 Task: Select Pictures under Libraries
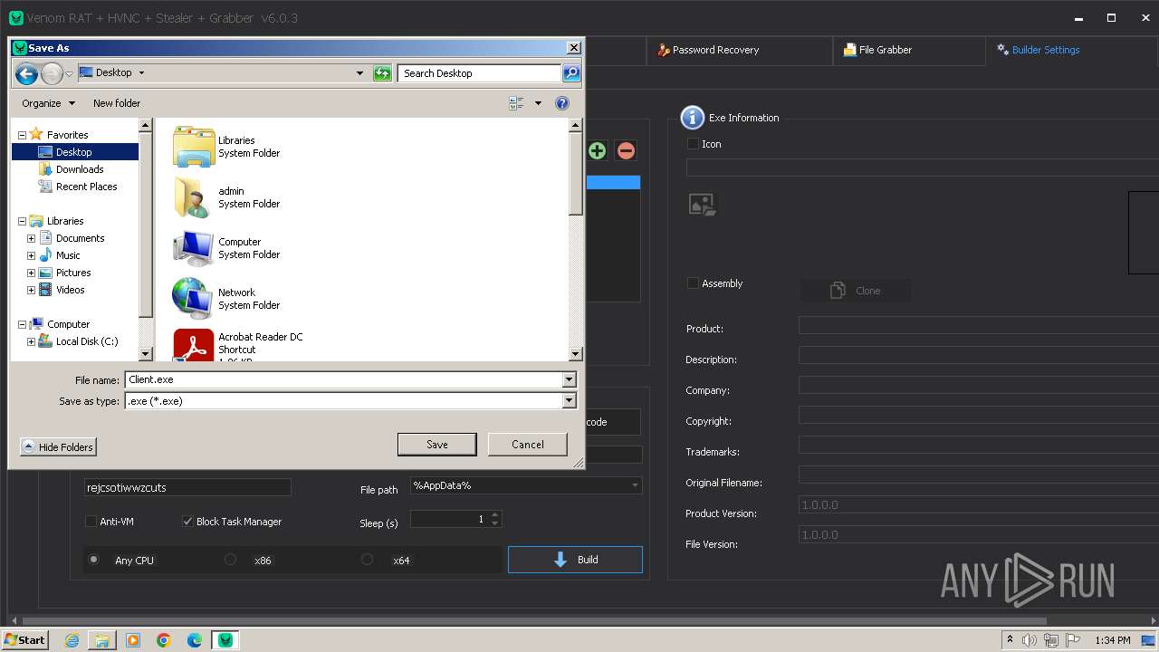pos(73,273)
